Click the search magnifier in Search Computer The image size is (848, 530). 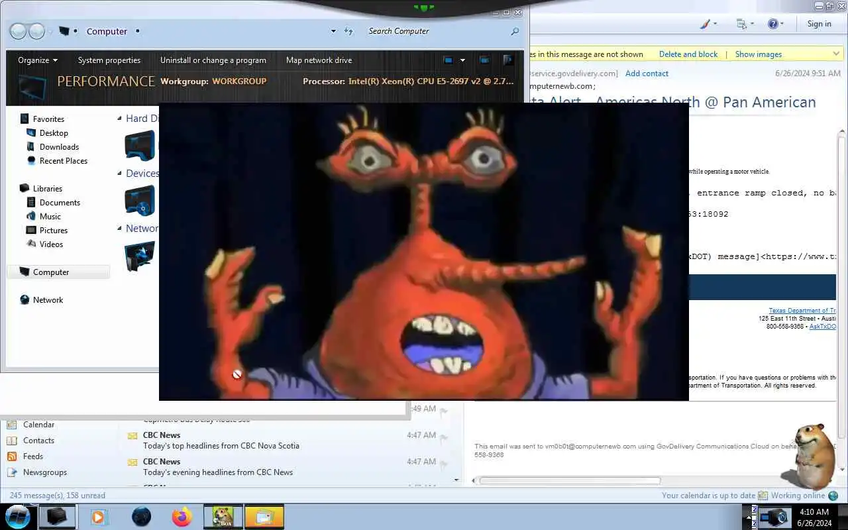tap(515, 31)
